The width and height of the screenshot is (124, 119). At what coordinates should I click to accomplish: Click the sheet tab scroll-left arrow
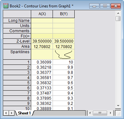point(6,113)
